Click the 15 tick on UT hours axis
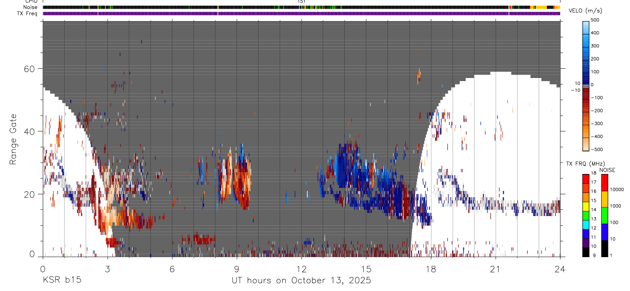 (x=366, y=269)
